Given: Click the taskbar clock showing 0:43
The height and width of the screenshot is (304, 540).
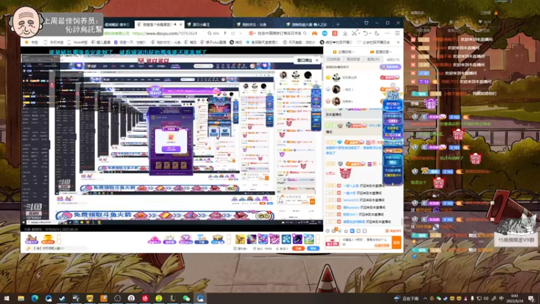Looking at the screenshot, I should click(x=514, y=299).
